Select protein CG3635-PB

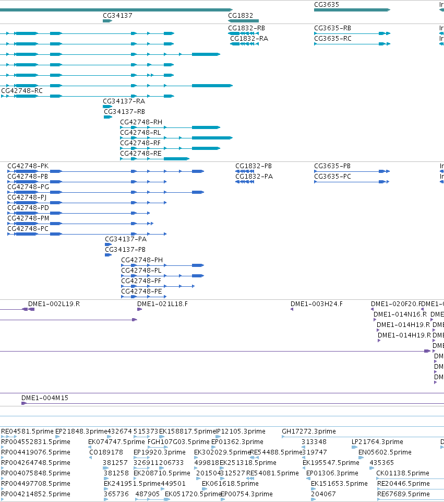click(332, 166)
